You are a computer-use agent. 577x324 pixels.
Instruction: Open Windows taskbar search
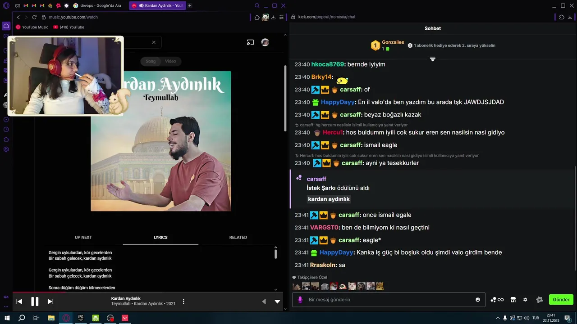(x=22, y=318)
